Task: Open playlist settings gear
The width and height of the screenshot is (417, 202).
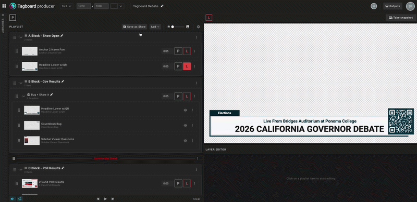Action: click(x=198, y=27)
